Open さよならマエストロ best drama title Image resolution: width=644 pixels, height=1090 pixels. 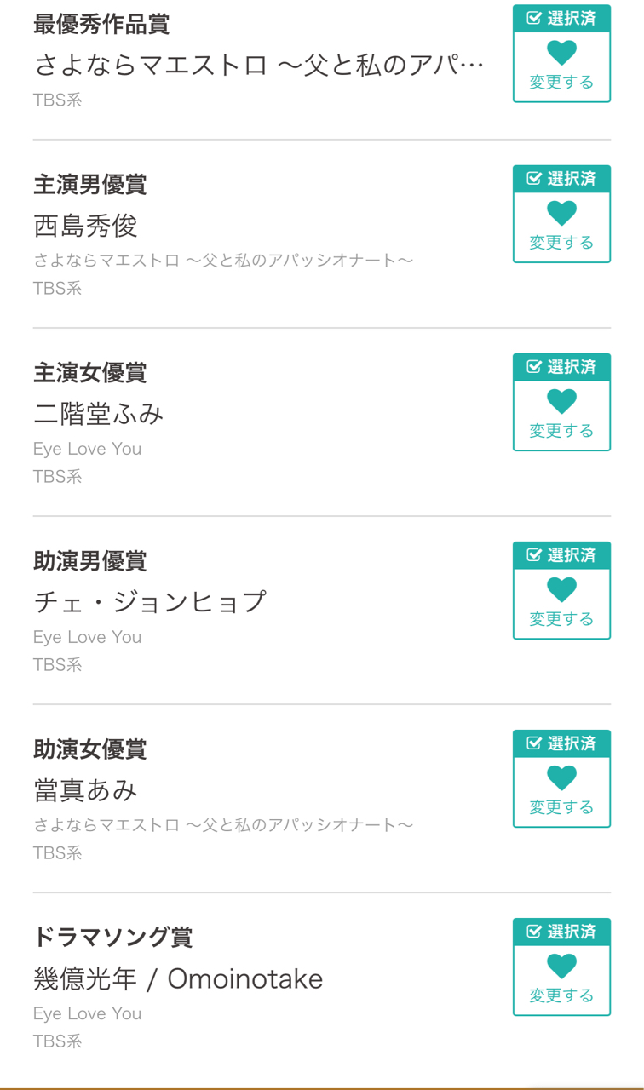coord(258,65)
